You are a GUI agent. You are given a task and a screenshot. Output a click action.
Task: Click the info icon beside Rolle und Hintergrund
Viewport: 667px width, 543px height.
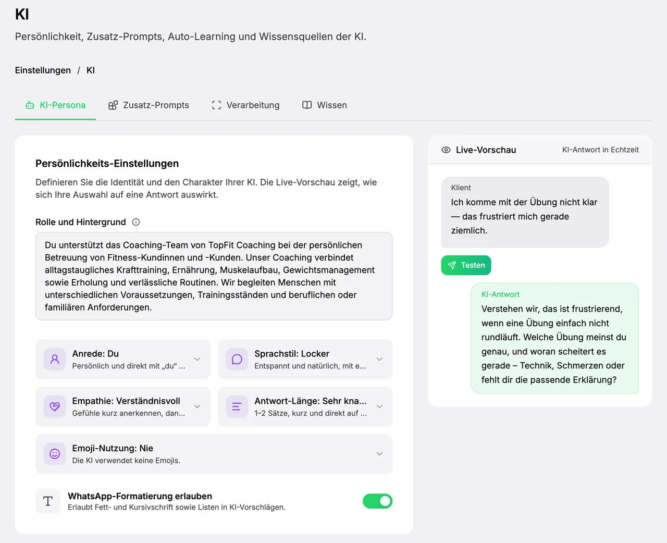coord(136,222)
